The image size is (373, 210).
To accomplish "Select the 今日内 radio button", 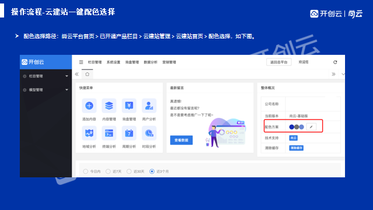I will pos(86,171).
